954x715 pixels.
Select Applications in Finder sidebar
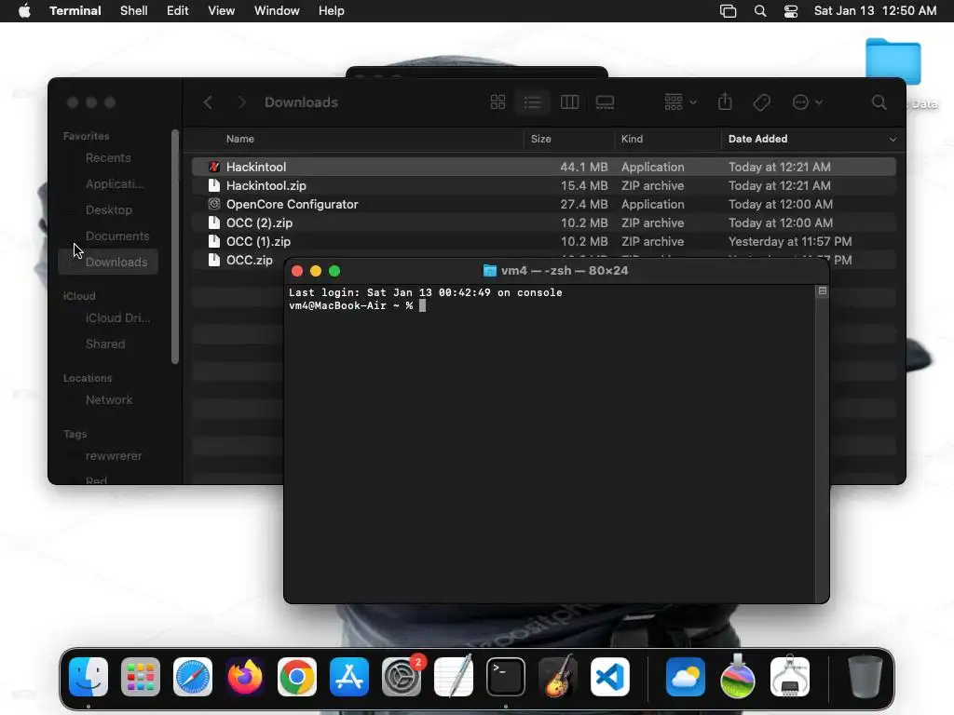[108, 183]
